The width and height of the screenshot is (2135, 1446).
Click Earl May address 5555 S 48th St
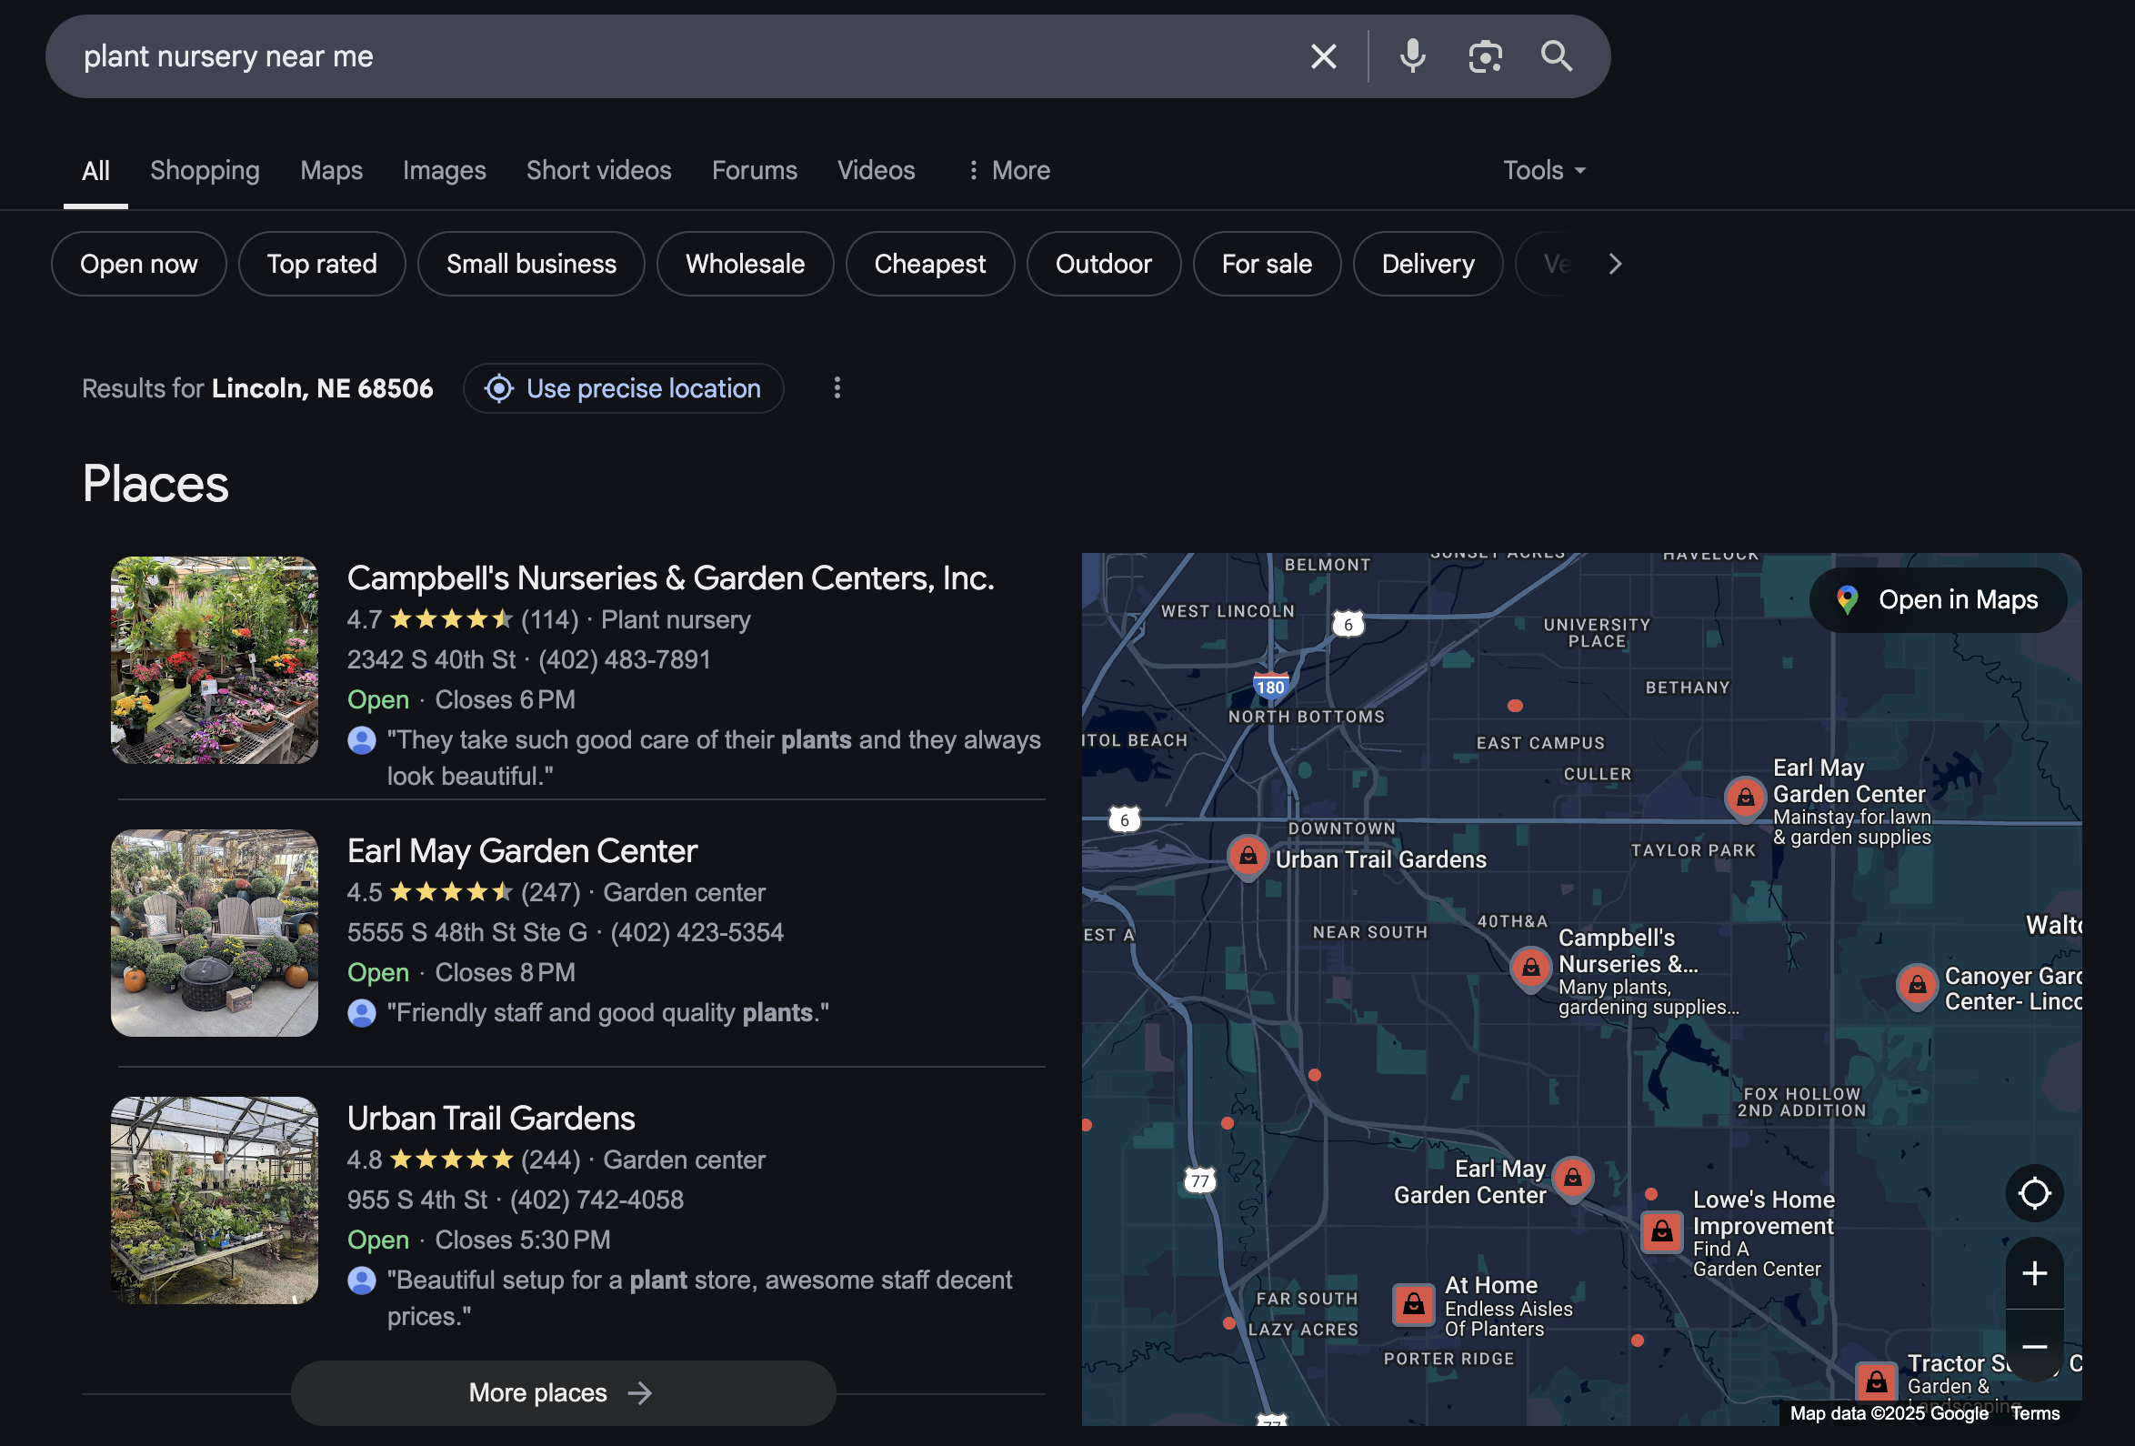coord(466,933)
